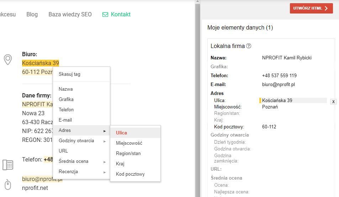Viewport: 339px width, 197px height.
Task: Pick Kod pocztowy from the submenu
Action: [130, 174]
